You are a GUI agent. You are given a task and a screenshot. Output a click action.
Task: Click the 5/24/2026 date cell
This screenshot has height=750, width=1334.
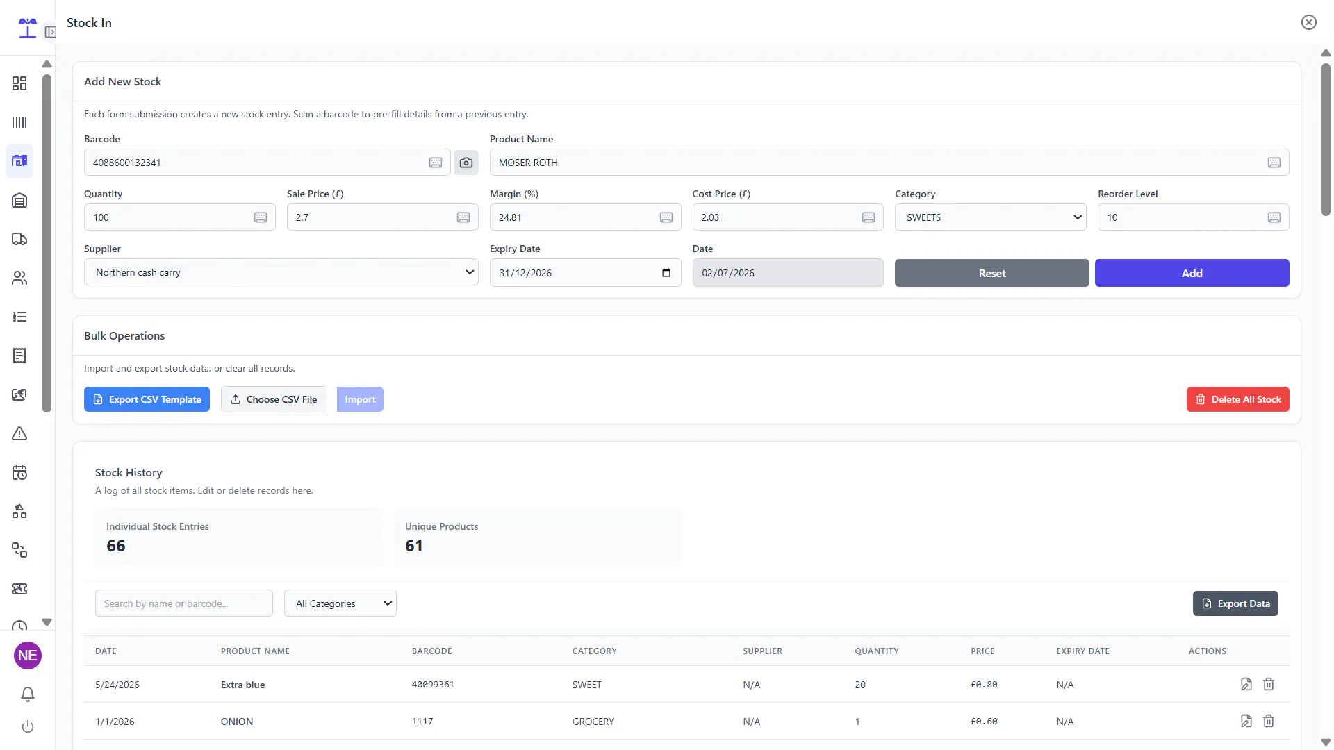tap(117, 685)
